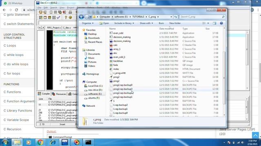
Task: Open C while loops tutorial link
Action: point(13,55)
